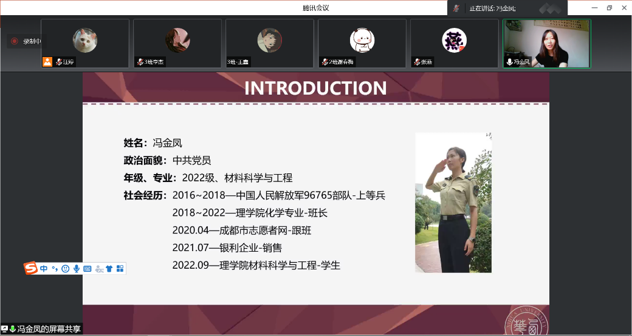Image resolution: width=632 pixels, height=336 pixels.
Task: Select 冯金凤's video thumbnail
Action: [546, 43]
